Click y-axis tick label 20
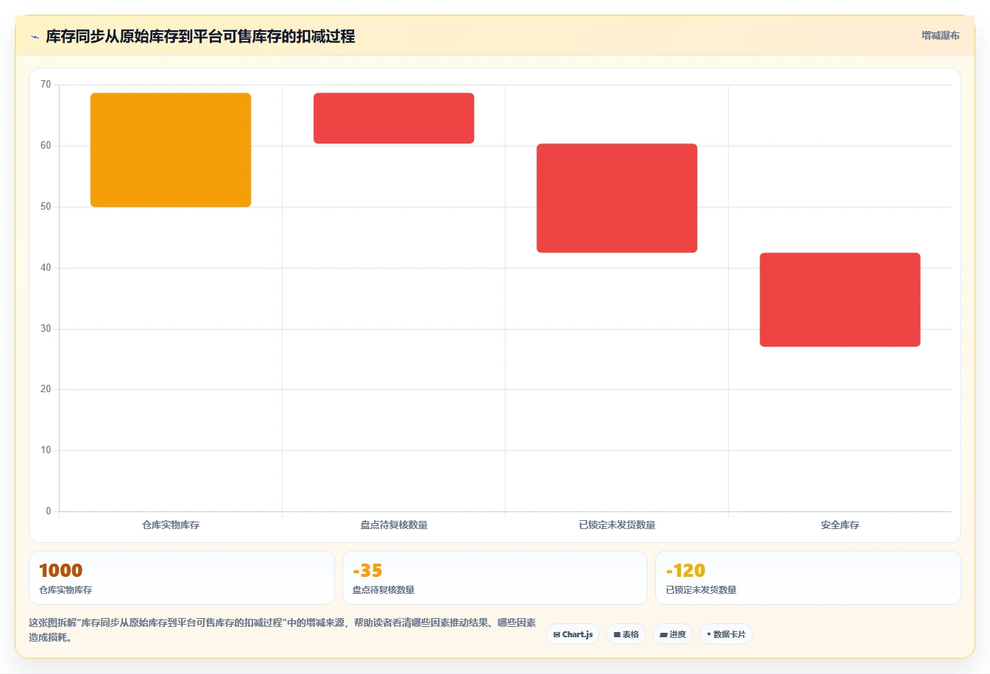 point(46,389)
